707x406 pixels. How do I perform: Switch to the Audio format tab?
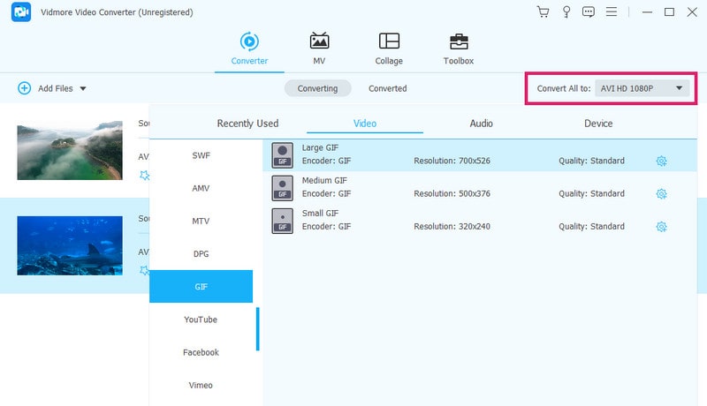coord(481,124)
